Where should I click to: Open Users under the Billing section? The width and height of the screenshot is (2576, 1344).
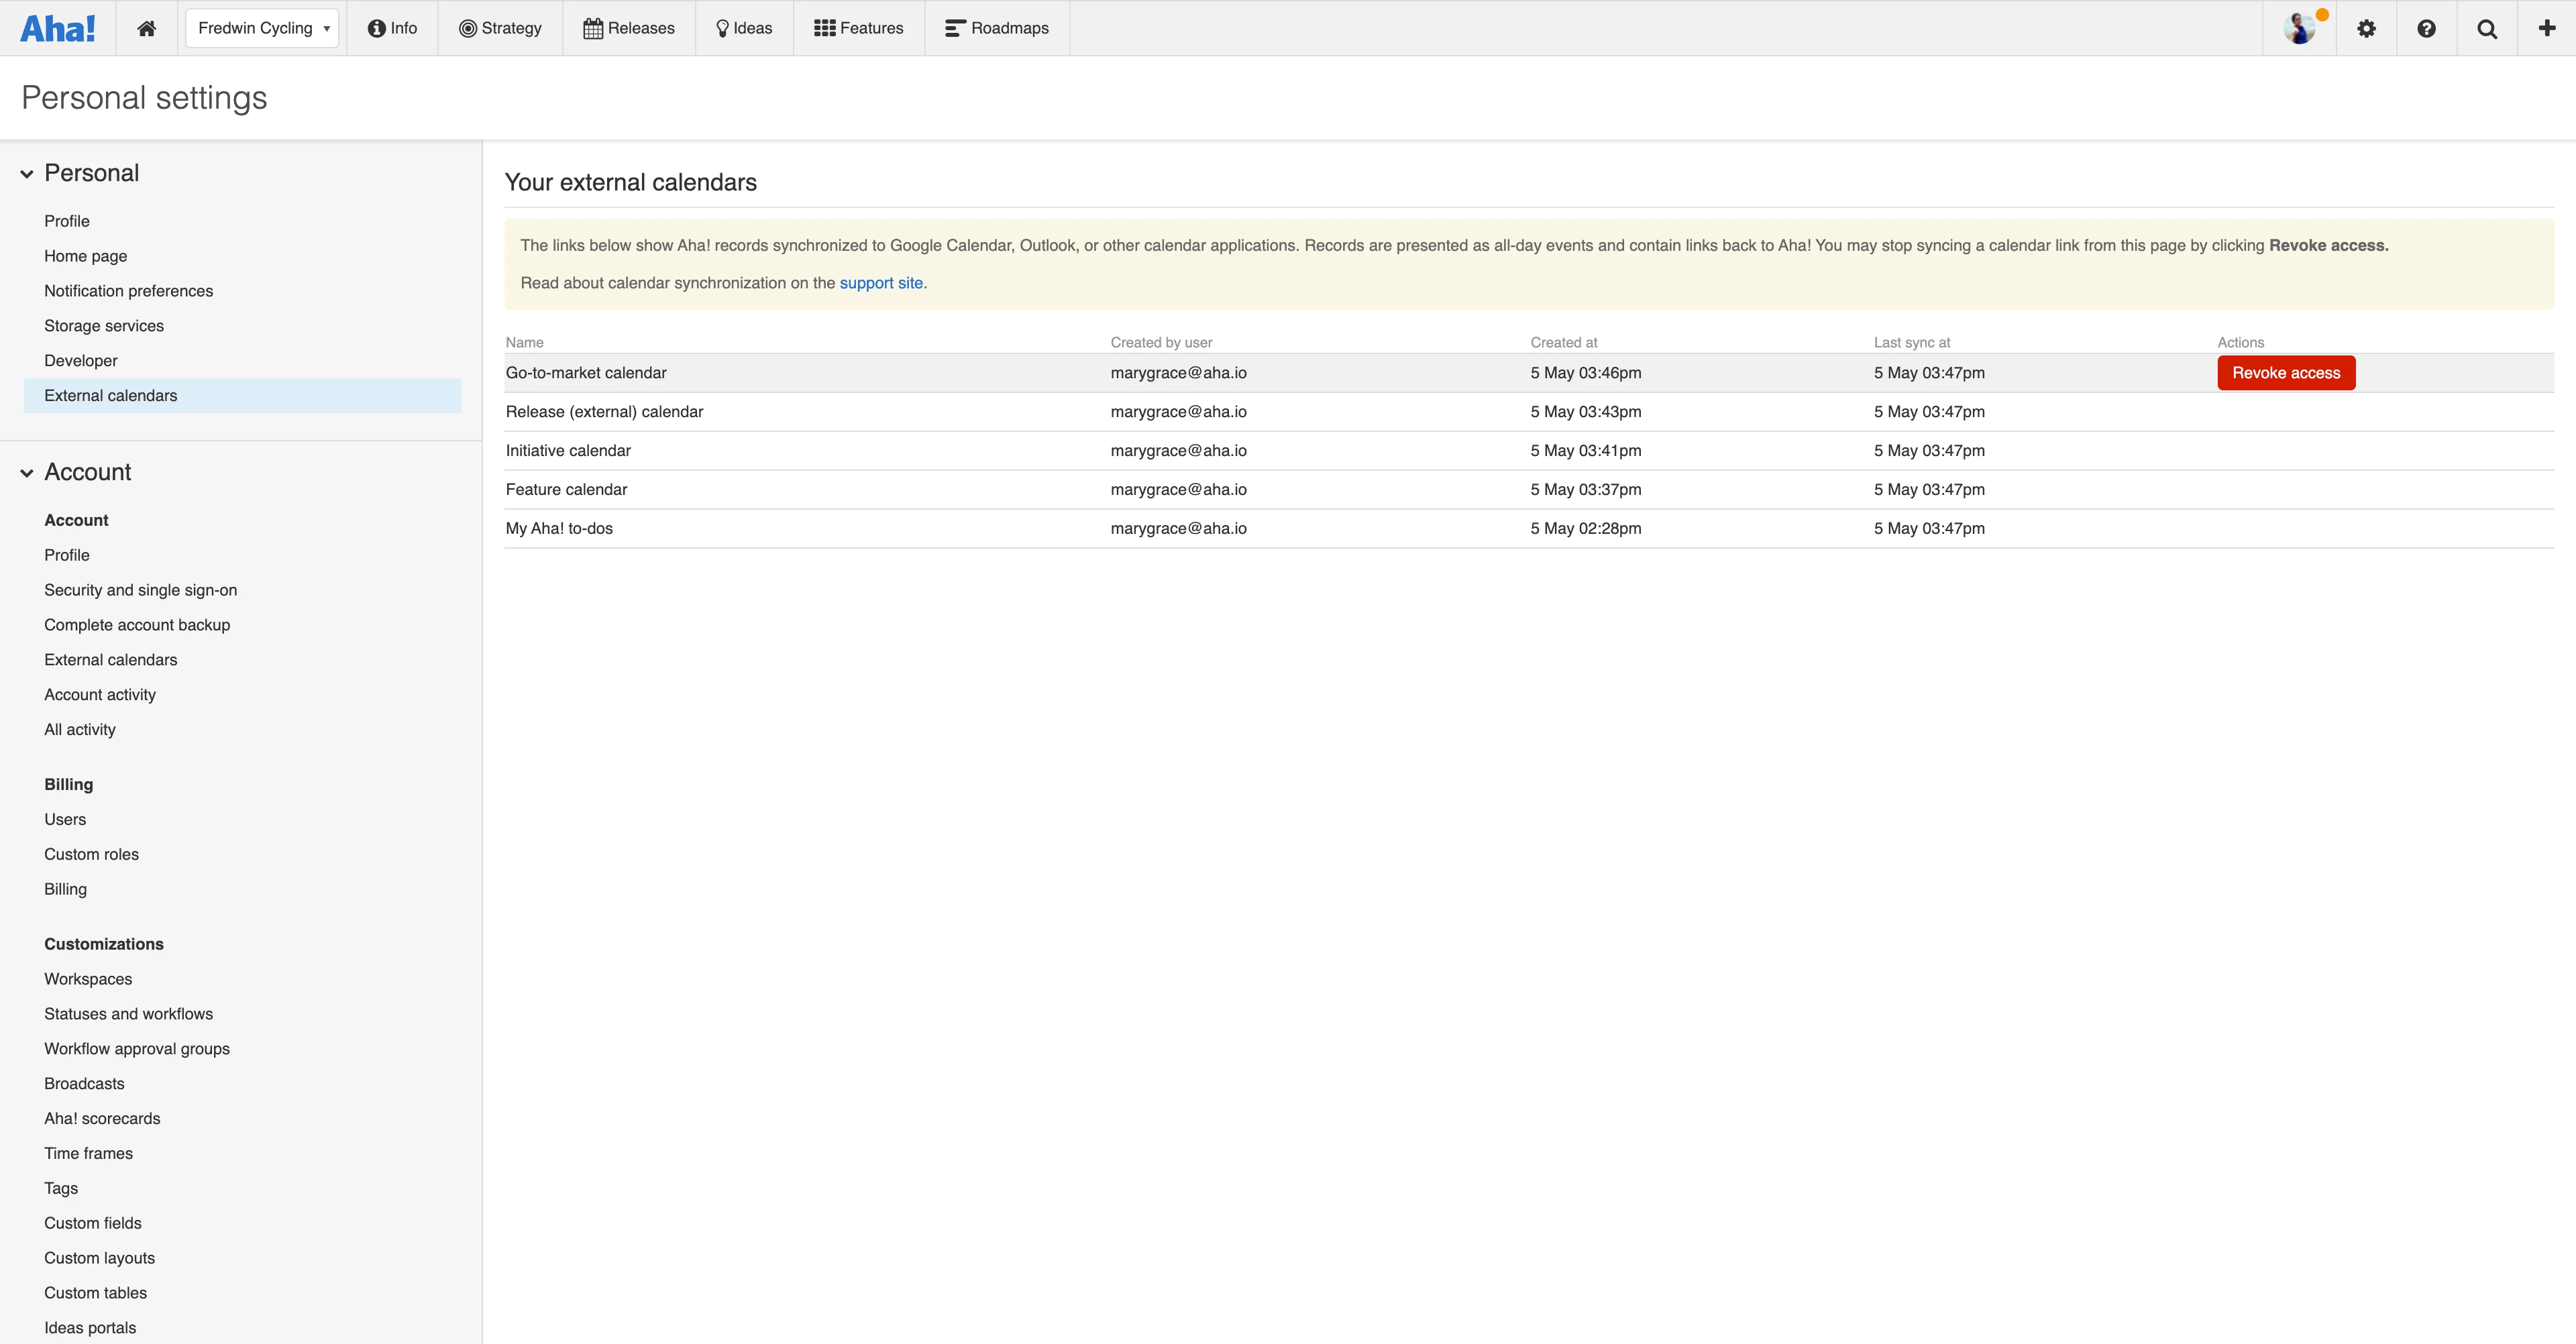65,819
